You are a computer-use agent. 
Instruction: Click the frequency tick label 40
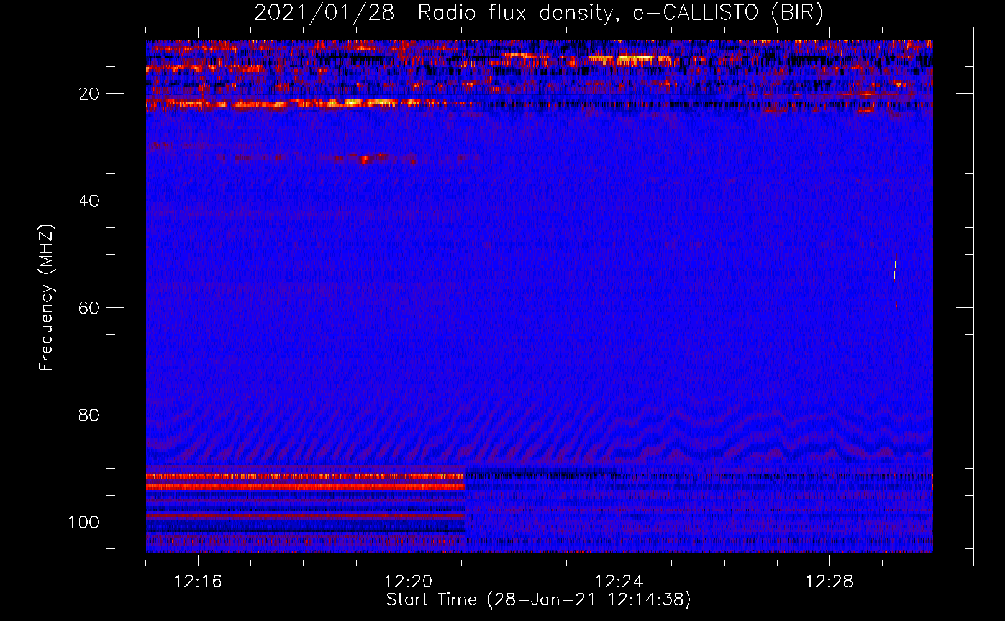[x=89, y=201]
